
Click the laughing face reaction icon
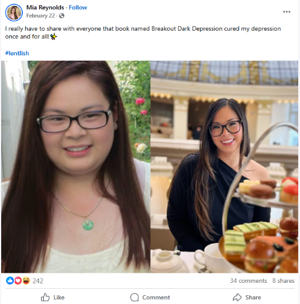(26, 280)
